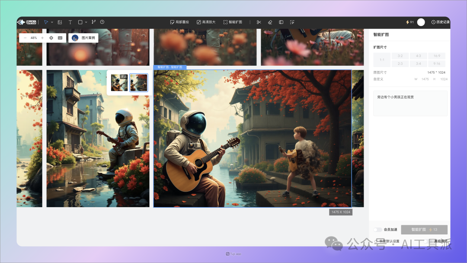The height and width of the screenshot is (263, 467).
Task: Click the recenter canvas target icon
Action: (51, 38)
